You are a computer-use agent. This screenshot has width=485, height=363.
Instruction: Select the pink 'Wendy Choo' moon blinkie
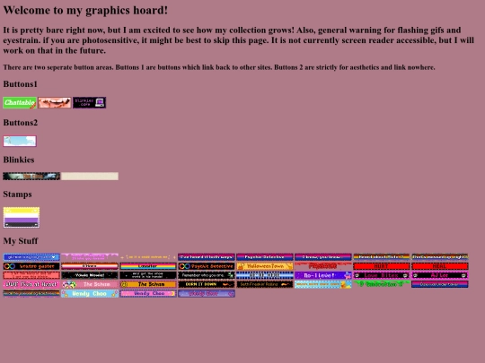148,294
